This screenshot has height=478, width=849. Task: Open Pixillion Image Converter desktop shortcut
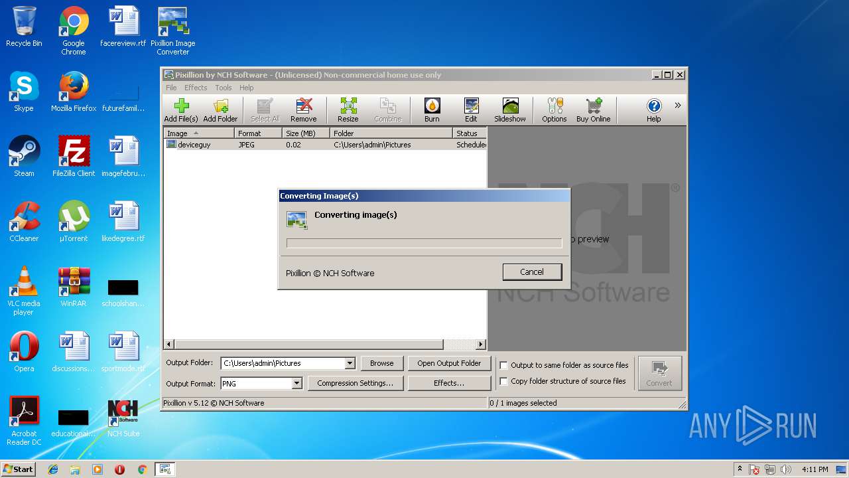[173, 31]
